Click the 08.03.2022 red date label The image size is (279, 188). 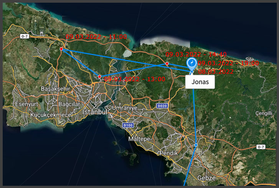216,72
